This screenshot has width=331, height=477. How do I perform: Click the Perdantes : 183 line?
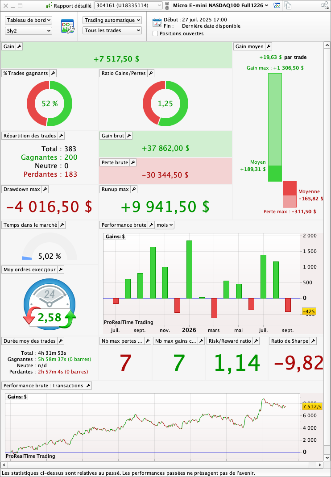click(x=50, y=174)
